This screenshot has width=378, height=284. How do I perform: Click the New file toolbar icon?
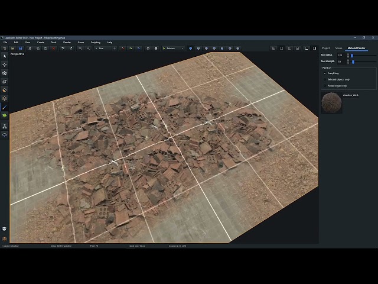point(5,49)
